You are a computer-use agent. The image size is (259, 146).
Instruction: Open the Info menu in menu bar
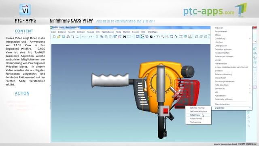tap(98, 32)
